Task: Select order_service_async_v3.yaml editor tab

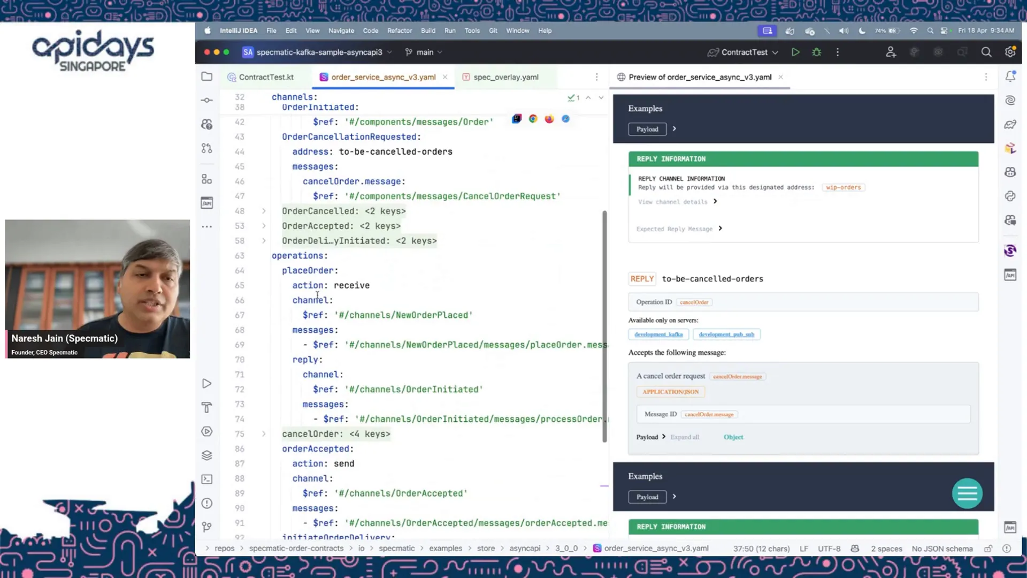Action: pyautogui.click(x=383, y=77)
